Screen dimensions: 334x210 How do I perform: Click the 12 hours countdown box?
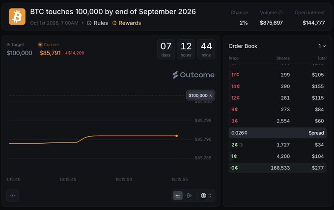point(186,50)
